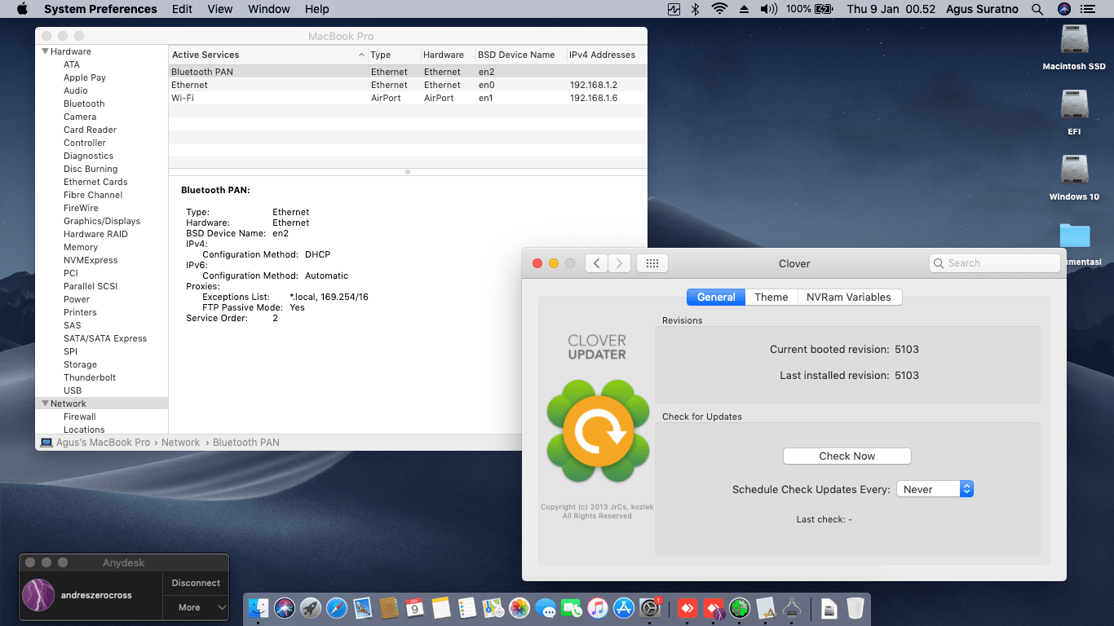The width and height of the screenshot is (1114, 626).
Task: Collapse the Hardware section in sidebar
Action: click(x=46, y=51)
